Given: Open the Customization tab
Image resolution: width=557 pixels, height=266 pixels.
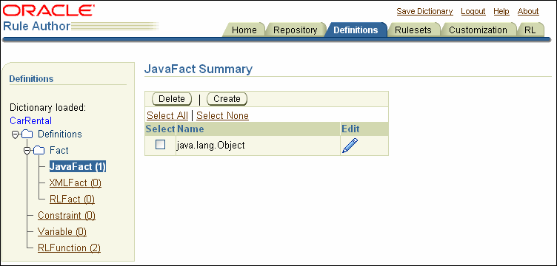Looking at the screenshot, I should tap(478, 30).
